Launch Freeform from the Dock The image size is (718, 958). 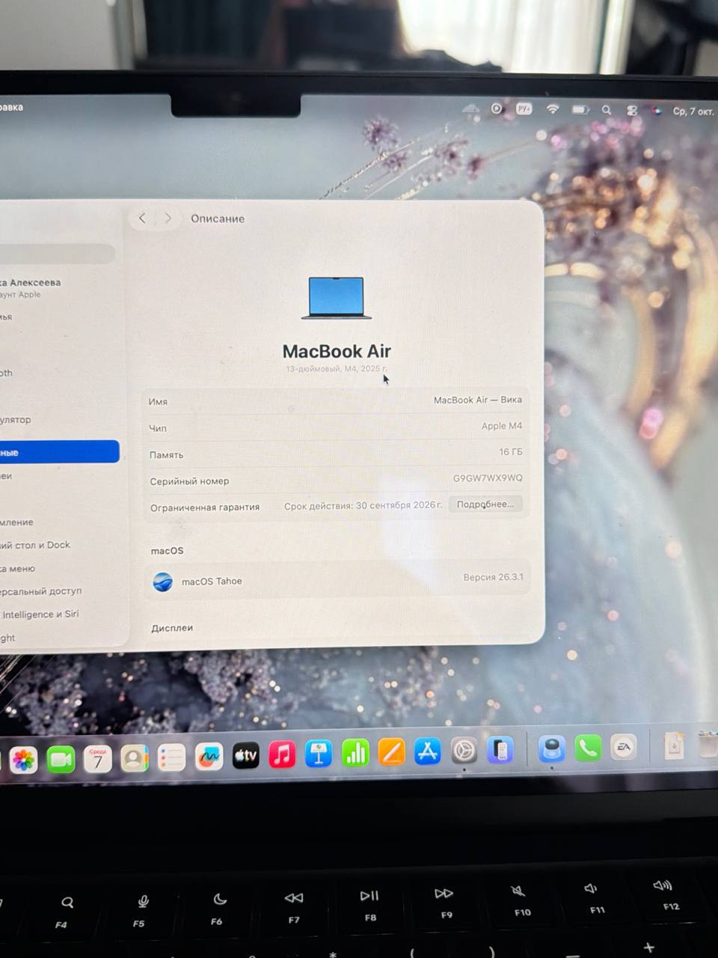[209, 757]
